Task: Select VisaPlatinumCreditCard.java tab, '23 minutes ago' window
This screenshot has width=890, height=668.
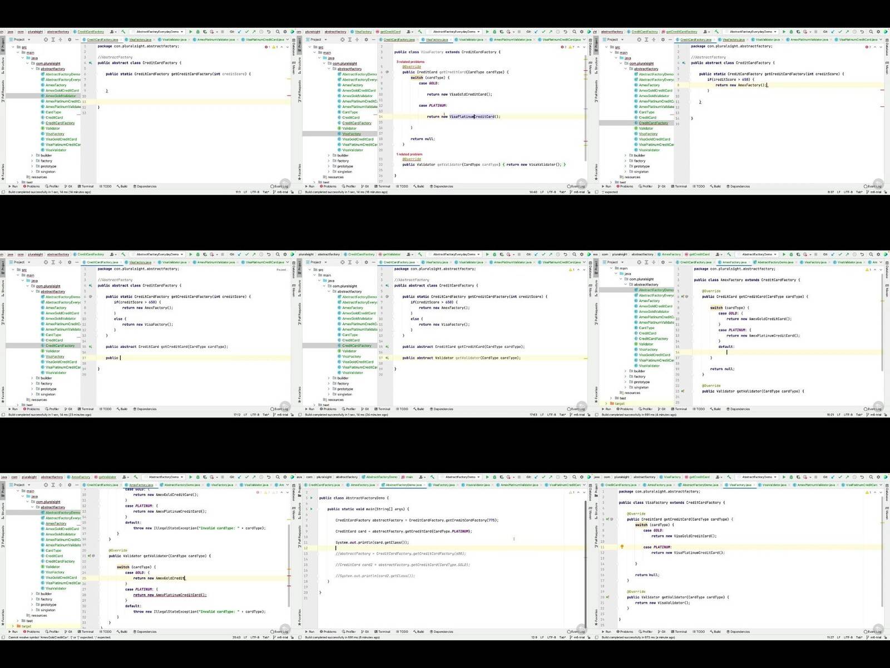Action: click(x=264, y=262)
